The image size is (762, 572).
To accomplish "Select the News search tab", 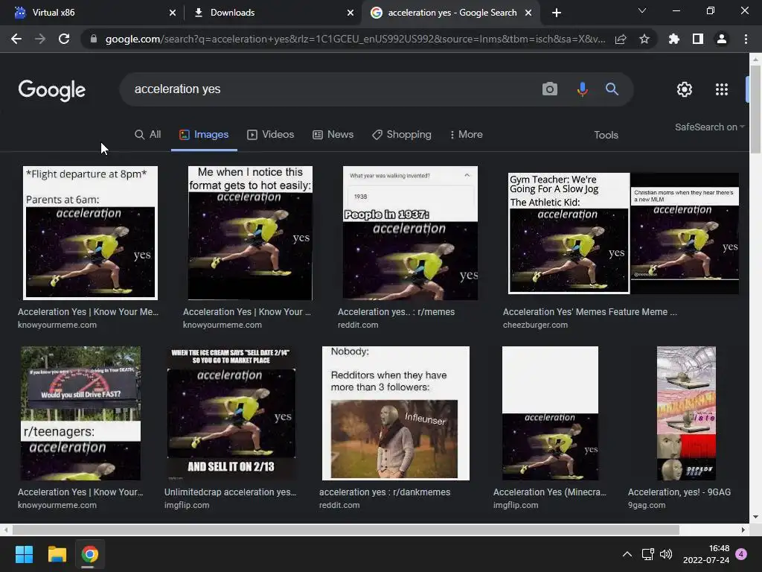I will 333,134.
